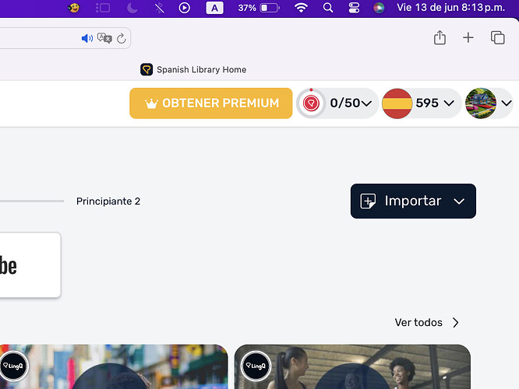519x389 pixels.
Task: Add a new tab with plus icon
Action: click(x=468, y=37)
